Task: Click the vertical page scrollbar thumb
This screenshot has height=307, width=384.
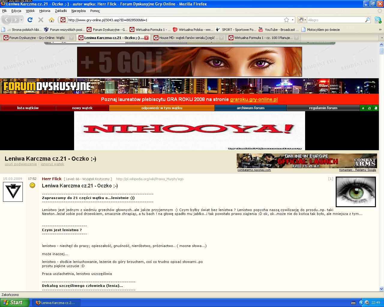Action: (x=381, y=51)
